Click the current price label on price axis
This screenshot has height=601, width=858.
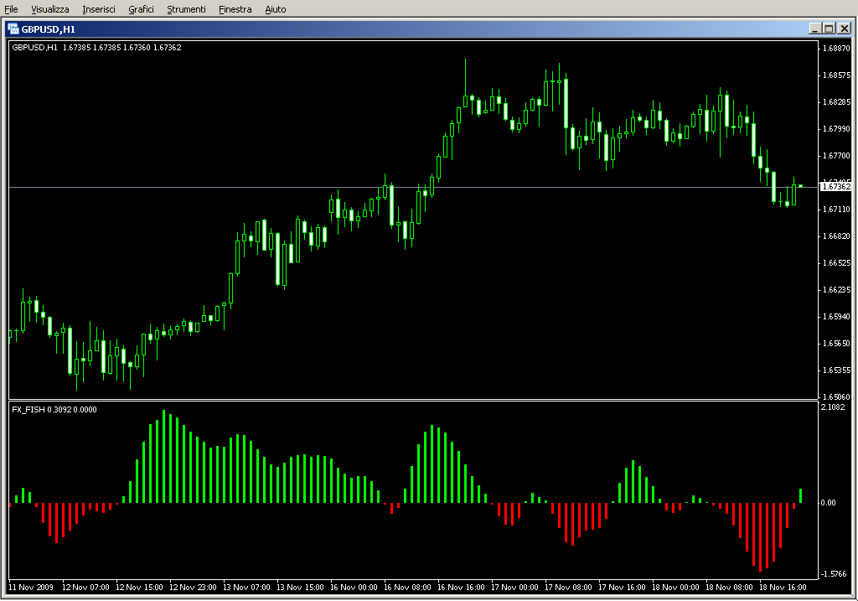click(x=835, y=187)
